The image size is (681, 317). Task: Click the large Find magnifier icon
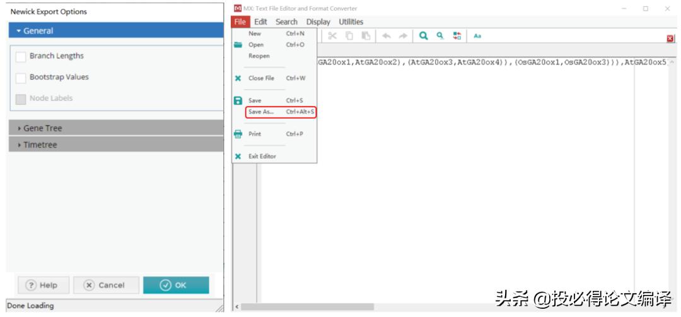[x=424, y=37]
